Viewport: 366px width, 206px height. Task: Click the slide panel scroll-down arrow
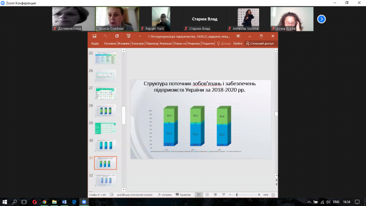click(124, 189)
